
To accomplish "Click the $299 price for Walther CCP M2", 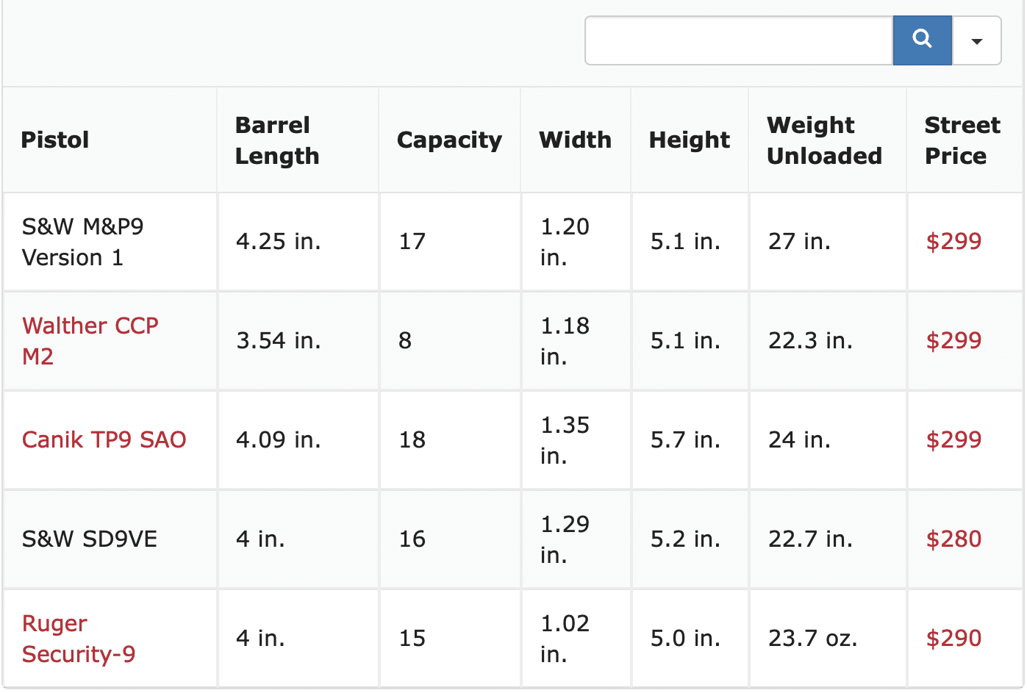I will tap(953, 340).
